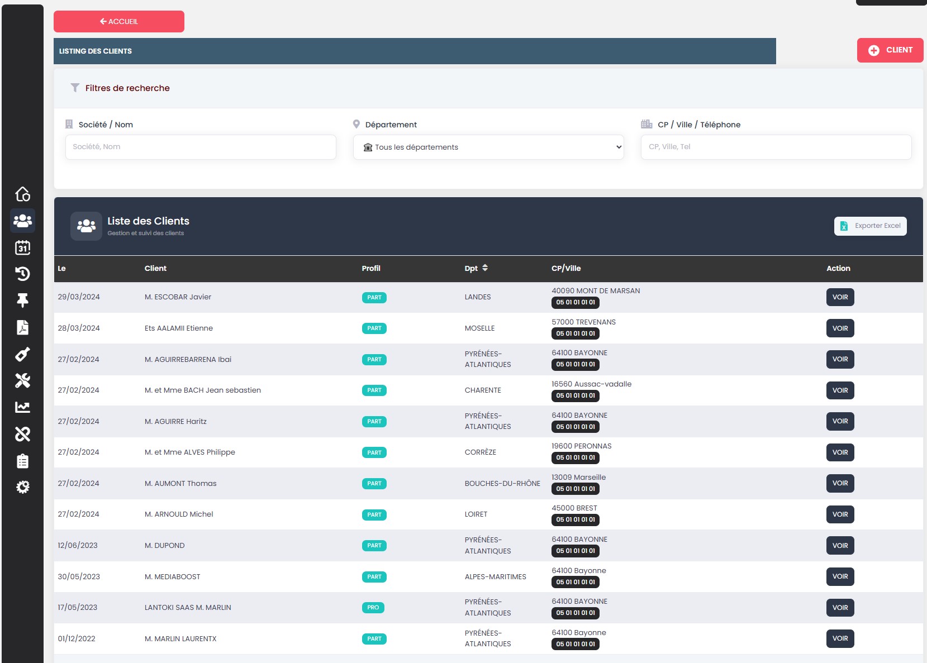The image size is (927, 663).
Task: Click Exporter Excel to export the list
Action: (870, 226)
